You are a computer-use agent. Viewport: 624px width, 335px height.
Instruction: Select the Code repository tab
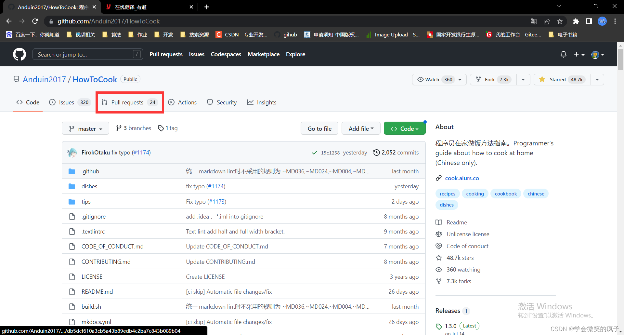(28, 102)
